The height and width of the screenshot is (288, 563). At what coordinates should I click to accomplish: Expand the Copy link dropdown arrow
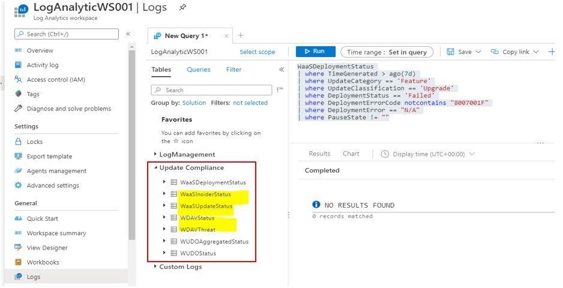coord(536,52)
